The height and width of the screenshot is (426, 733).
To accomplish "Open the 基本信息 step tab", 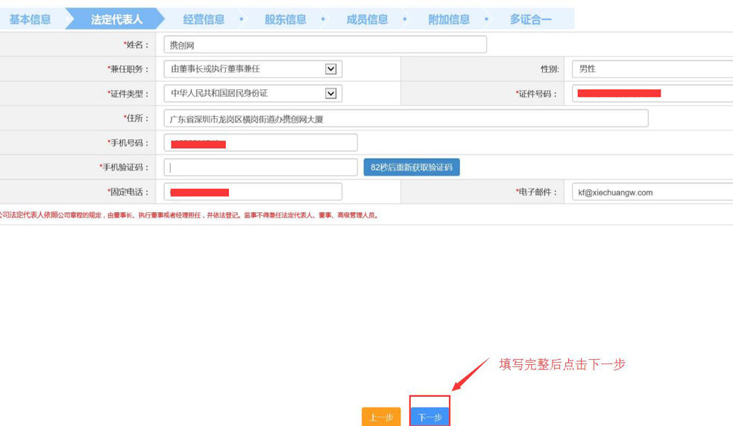I will click(30, 19).
